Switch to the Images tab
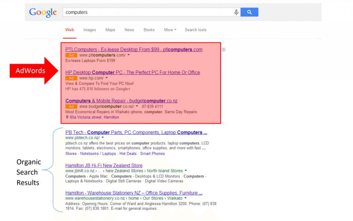Viewport: 353px width, 221px height. (90, 30)
